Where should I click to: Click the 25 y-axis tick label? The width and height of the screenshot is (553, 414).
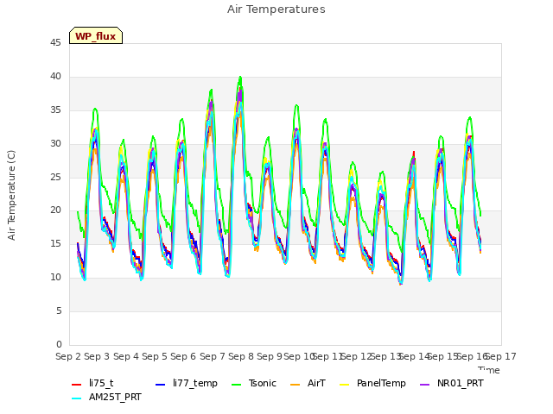tap(55, 177)
